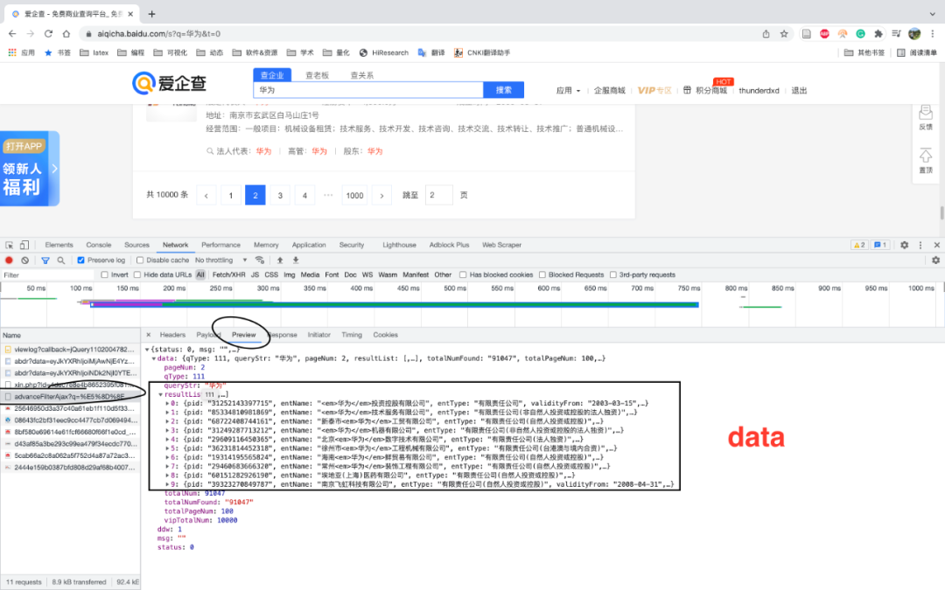Check Blocked Requests checkbox
945x590 pixels.
[x=542, y=274]
